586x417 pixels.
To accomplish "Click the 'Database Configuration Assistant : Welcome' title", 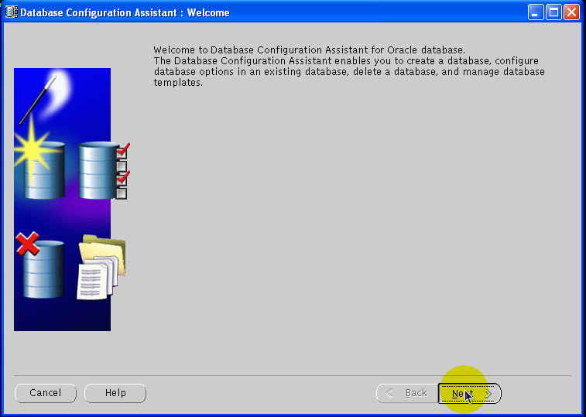I will (125, 12).
